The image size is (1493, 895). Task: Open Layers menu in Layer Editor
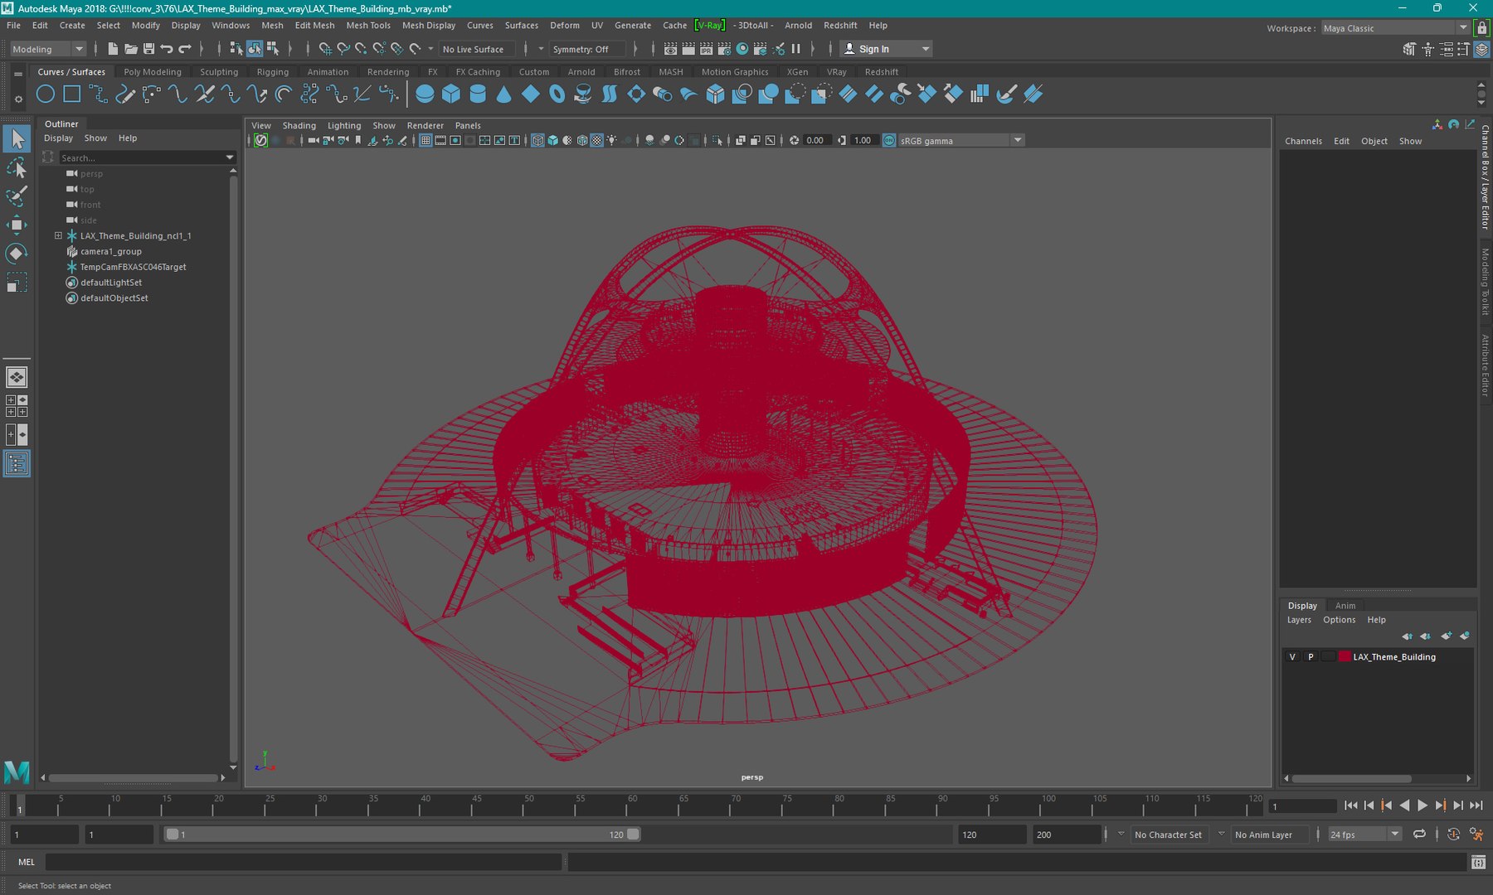point(1299,620)
